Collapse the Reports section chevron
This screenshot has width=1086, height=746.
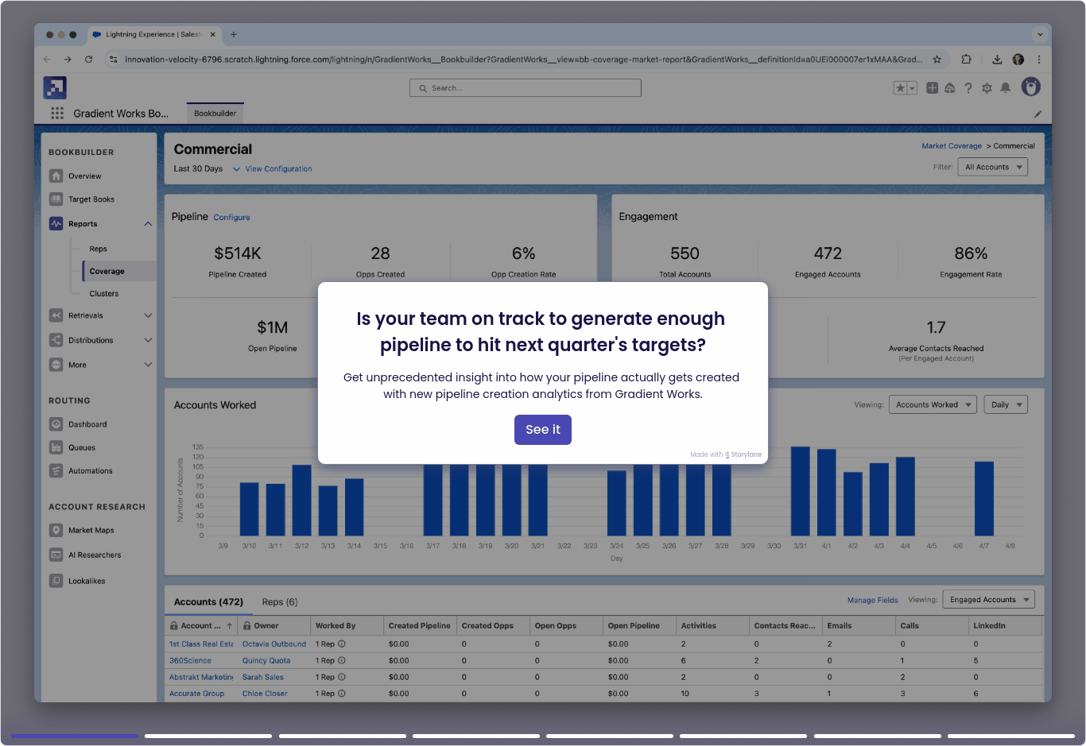click(x=148, y=224)
